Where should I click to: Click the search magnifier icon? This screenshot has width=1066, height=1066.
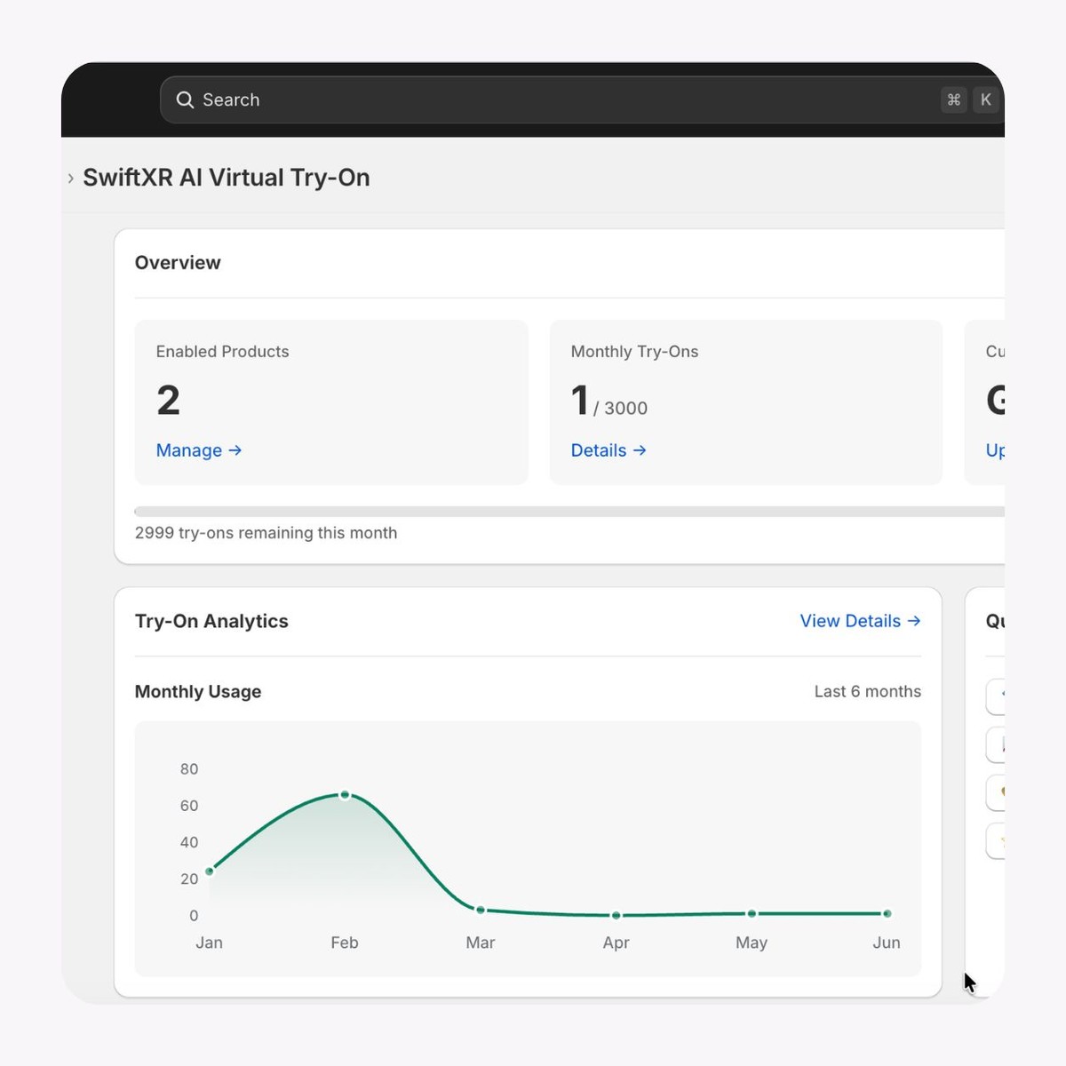point(185,99)
